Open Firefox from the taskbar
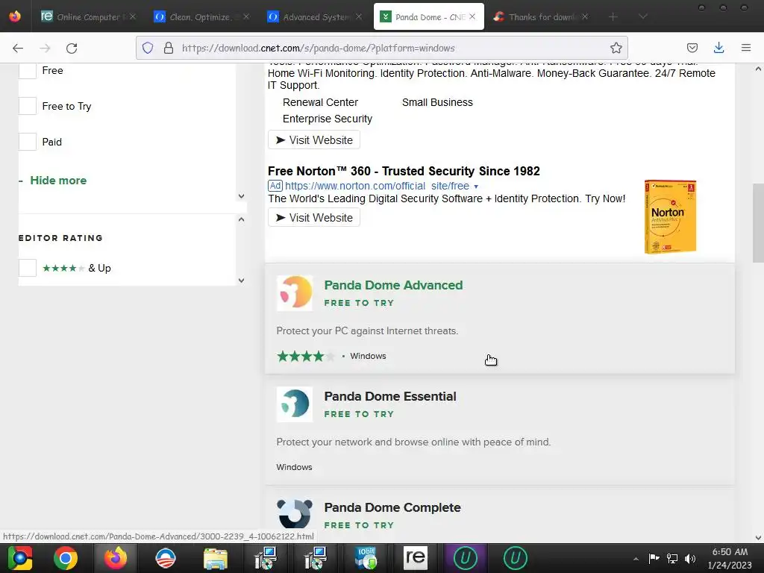The image size is (764, 573). tap(116, 558)
